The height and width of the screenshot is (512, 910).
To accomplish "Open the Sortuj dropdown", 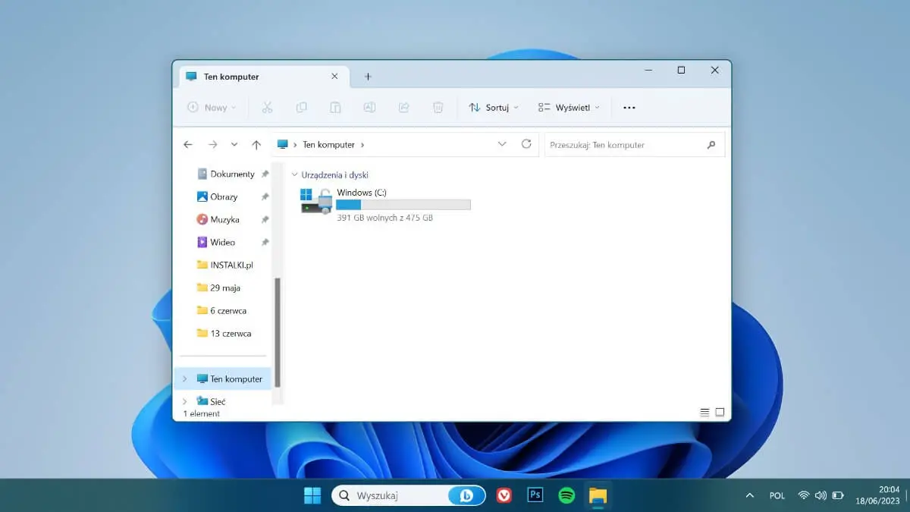I will click(x=493, y=107).
